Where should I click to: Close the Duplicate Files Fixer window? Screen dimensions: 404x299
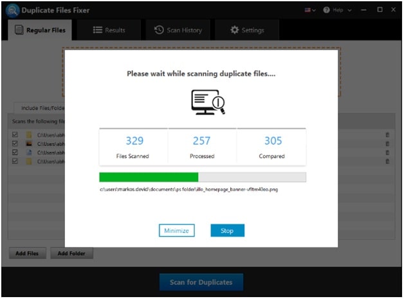coord(393,10)
